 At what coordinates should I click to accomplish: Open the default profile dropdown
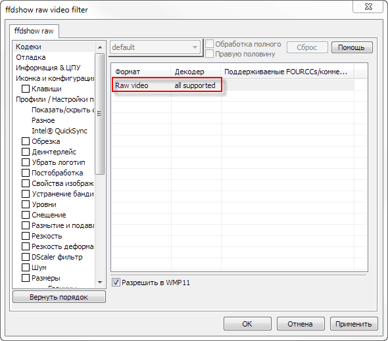[155, 47]
